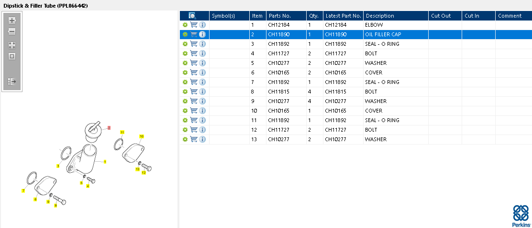Image resolution: width=532 pixels, height=228 pixels.
Task: Add item 6 COVER to cart
Action: pos(194,73)
